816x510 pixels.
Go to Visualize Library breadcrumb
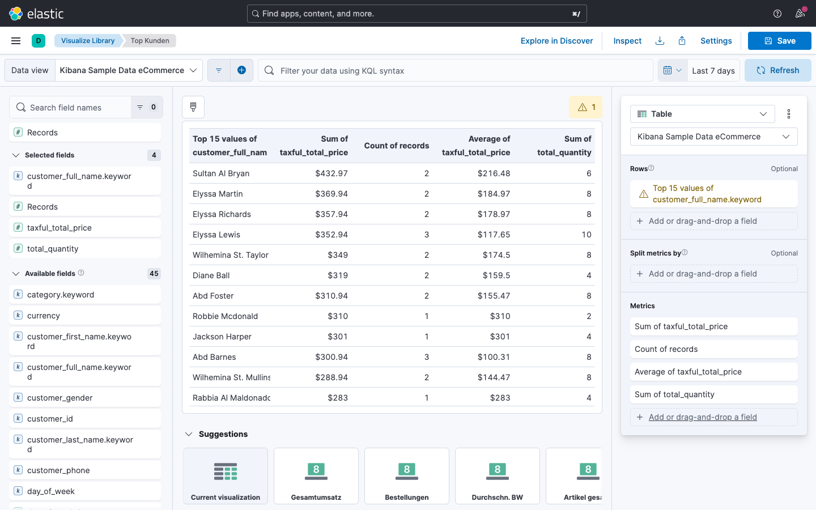tap(87, 41)
